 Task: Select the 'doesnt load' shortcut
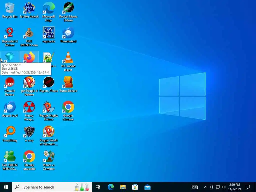pyautogui.click(x=10, y=109)
